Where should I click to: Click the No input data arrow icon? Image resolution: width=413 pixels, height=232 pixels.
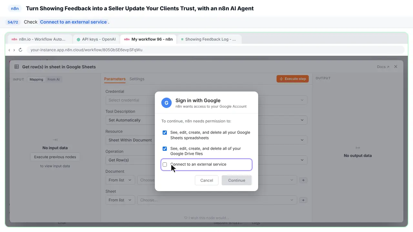coord(55,140)
